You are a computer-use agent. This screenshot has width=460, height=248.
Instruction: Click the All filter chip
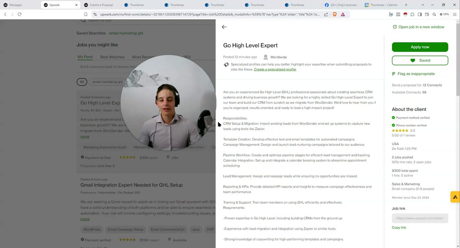coord(82,82)
